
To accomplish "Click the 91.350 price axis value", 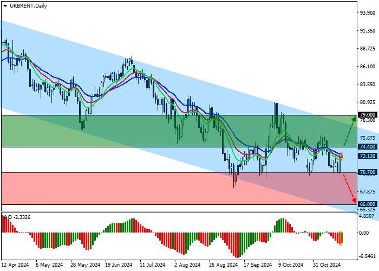I will 368,31.
